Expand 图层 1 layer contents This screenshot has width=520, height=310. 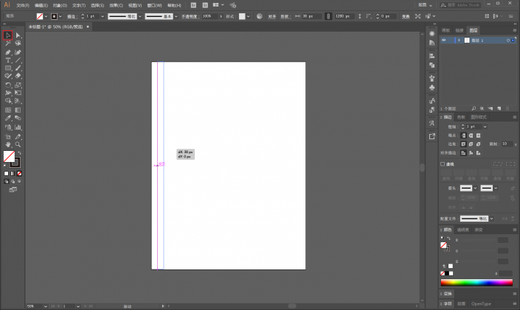point(459,40)
